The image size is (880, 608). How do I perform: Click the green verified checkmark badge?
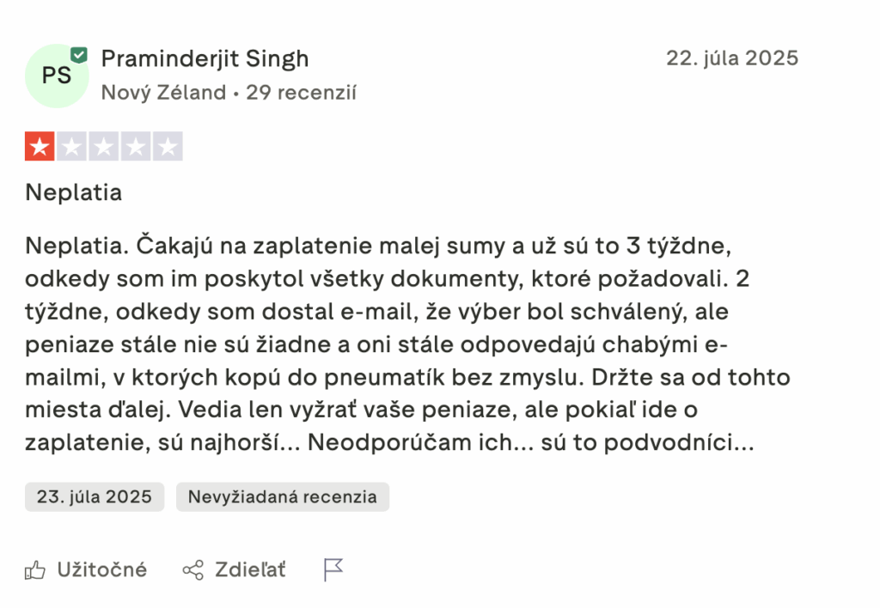[x=79, y=55]
